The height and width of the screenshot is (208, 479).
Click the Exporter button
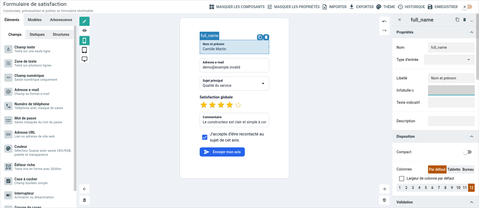[361, 7]
